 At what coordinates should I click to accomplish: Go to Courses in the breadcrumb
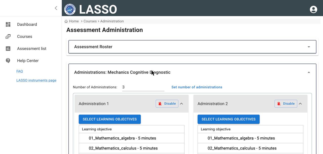pos(90,21)
